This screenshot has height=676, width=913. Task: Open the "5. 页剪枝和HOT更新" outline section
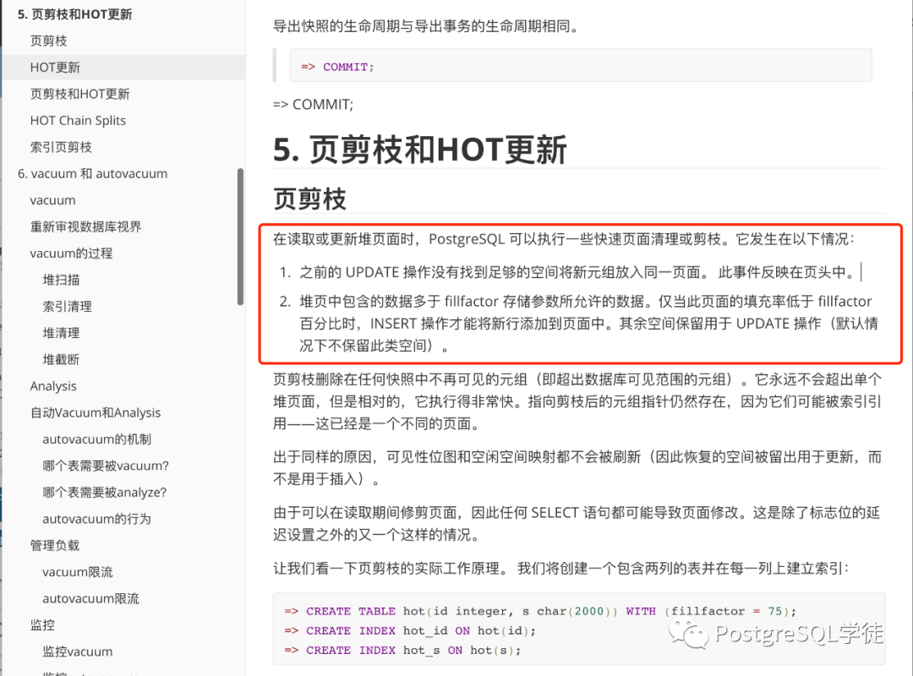coord(74,14)
